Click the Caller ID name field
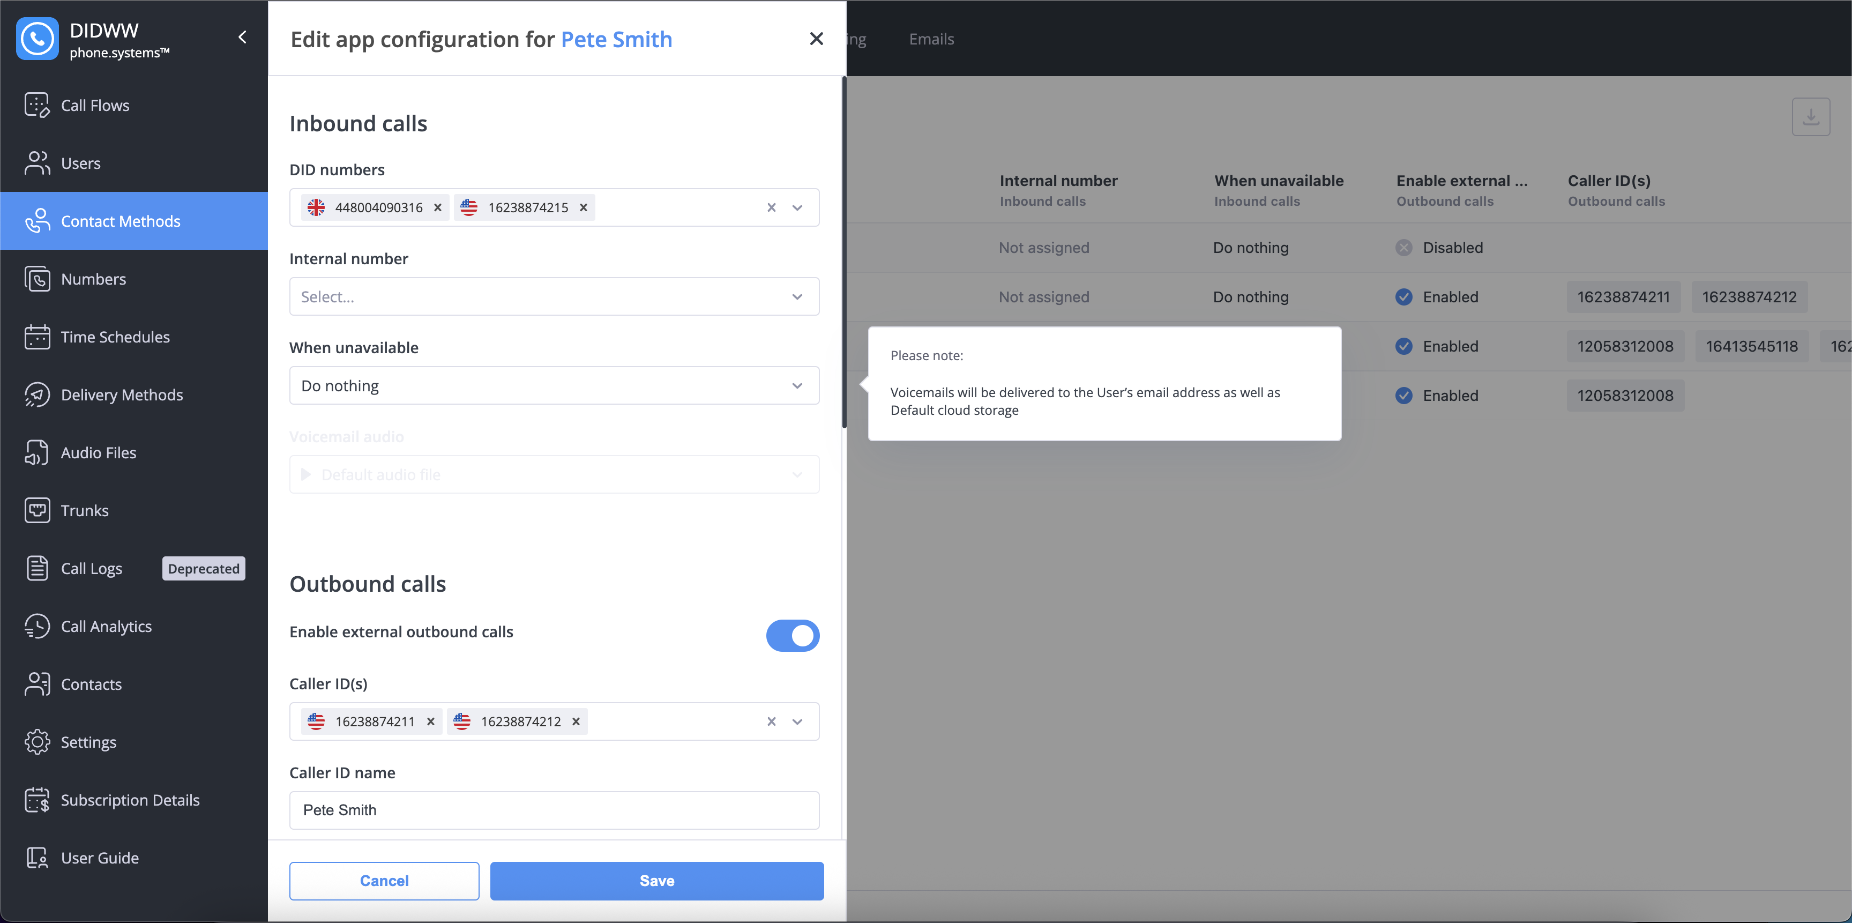Image resolution: width=1852 pixels, height=923 pixels. click(554, 810)
